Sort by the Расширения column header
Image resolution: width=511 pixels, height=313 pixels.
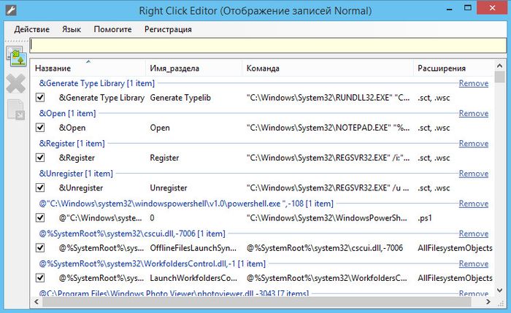tap(442, 68)
